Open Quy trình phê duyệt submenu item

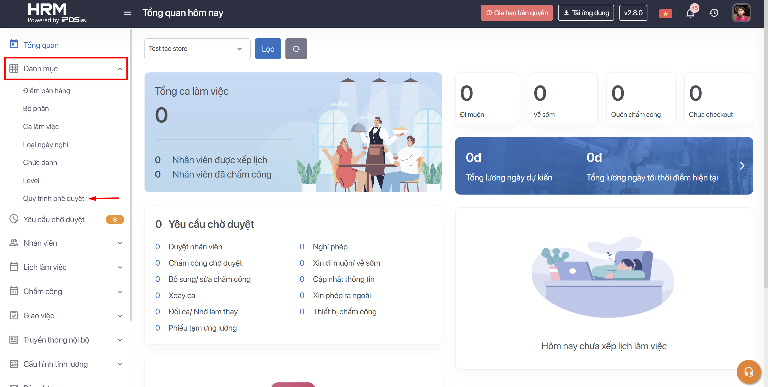(x=54, y=198)
